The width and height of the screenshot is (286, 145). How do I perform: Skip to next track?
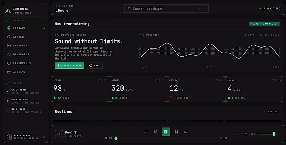tap(176, 132)
